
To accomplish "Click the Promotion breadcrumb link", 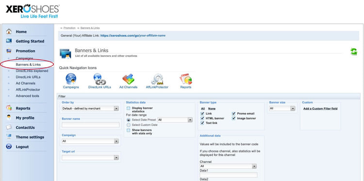I will coord(69,28).
